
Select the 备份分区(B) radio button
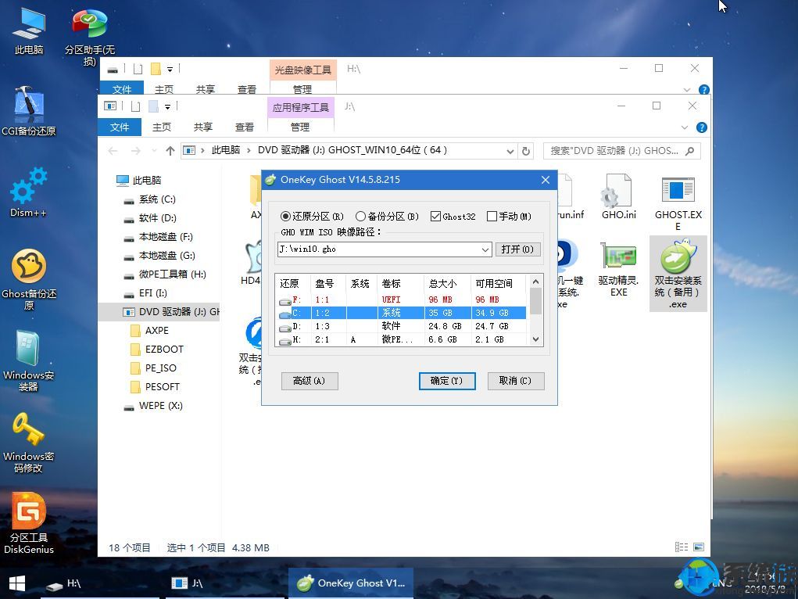(x=360, y=217)
